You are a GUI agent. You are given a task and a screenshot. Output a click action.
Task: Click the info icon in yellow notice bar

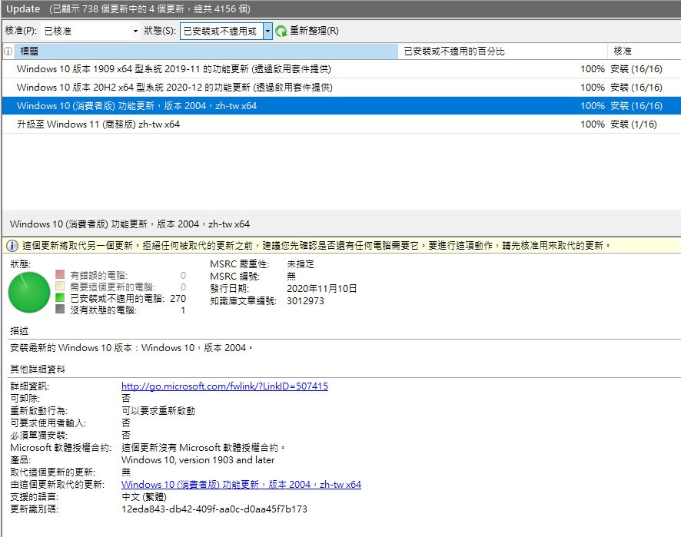click(x=12, y=246)
